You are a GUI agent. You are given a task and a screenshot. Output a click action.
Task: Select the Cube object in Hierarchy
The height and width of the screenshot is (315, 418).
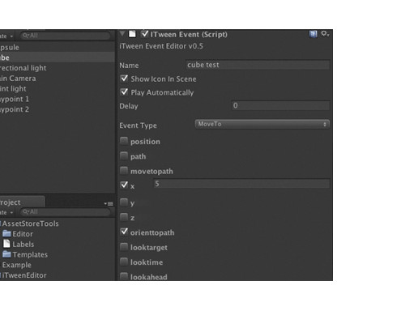(58, 57)
